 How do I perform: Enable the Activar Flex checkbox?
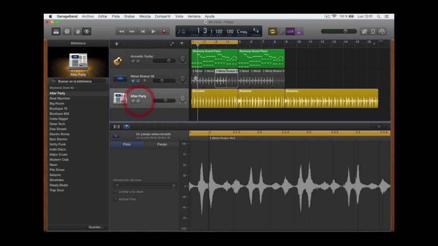click(116, 199)
